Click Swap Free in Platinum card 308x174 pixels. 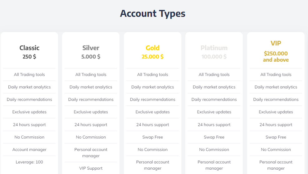(x=214, y=137)
